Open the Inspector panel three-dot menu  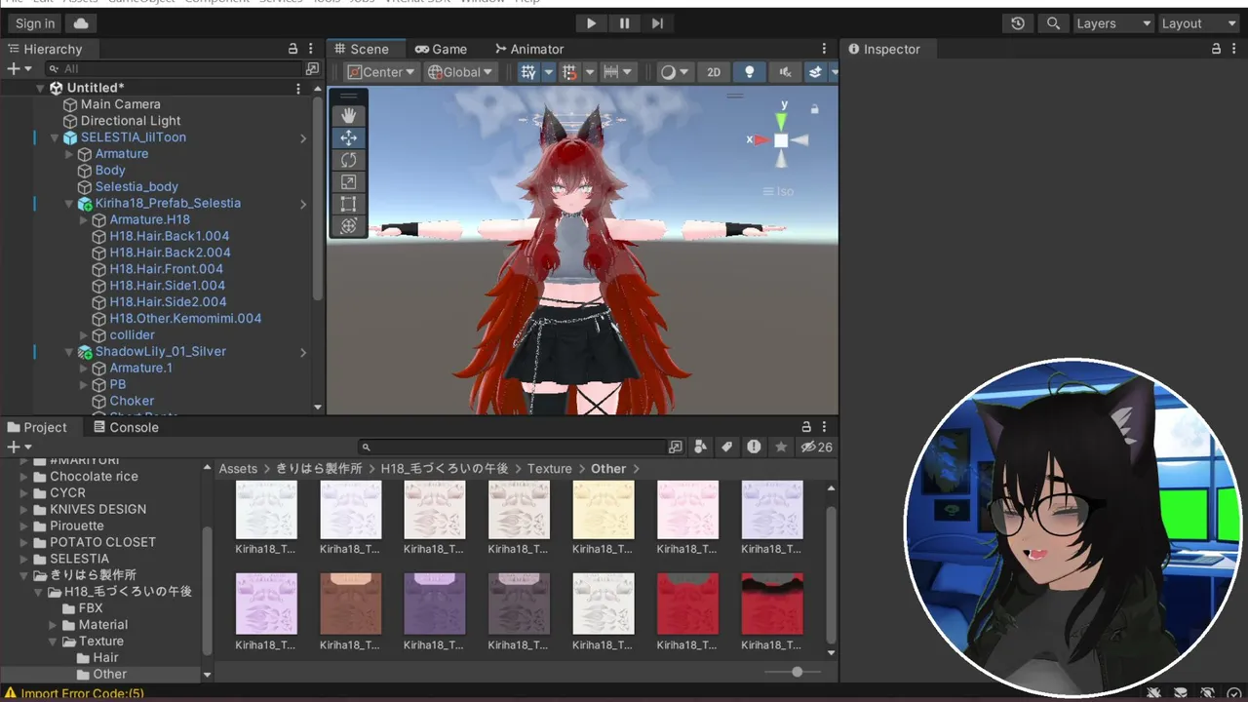click(1233, 49)
